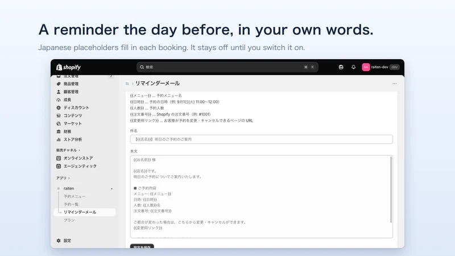Open 予約一覧 under raiten
Screen dimensions: 455x256
(71, 204)
